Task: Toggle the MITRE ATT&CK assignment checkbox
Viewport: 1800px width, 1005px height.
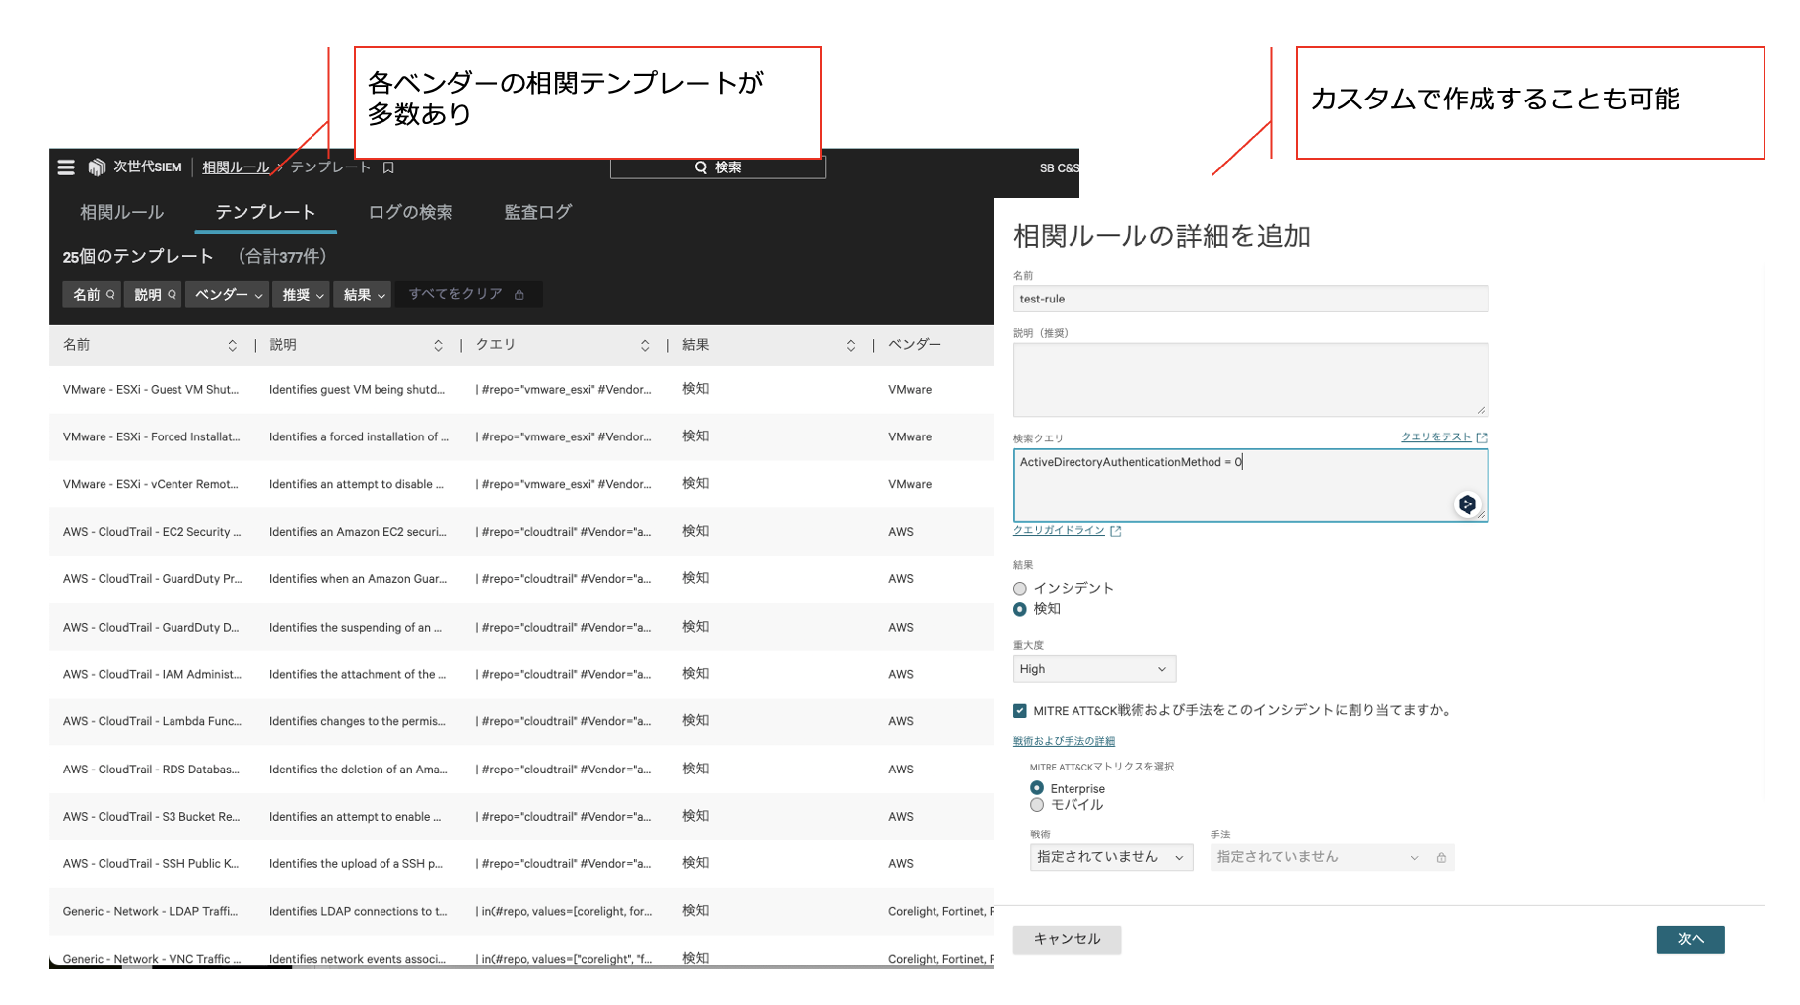Action: [1020, 711]
